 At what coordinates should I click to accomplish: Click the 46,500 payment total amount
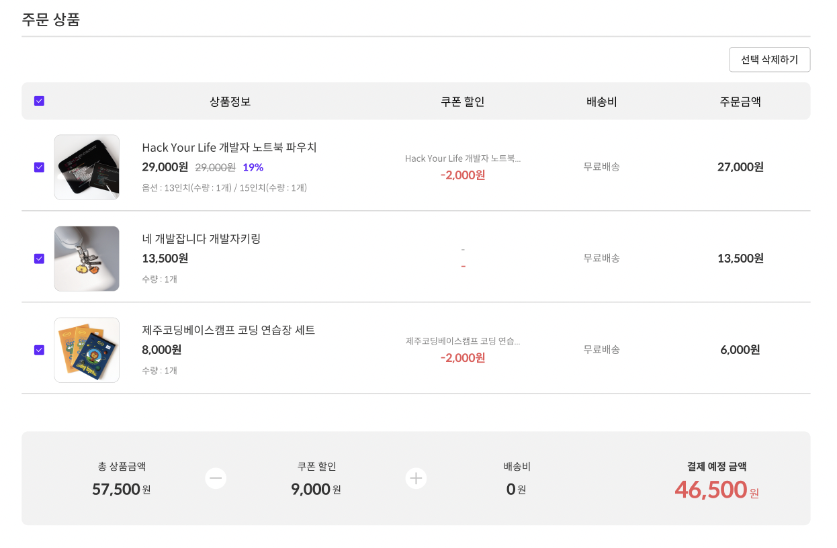[x=711, y=490]
